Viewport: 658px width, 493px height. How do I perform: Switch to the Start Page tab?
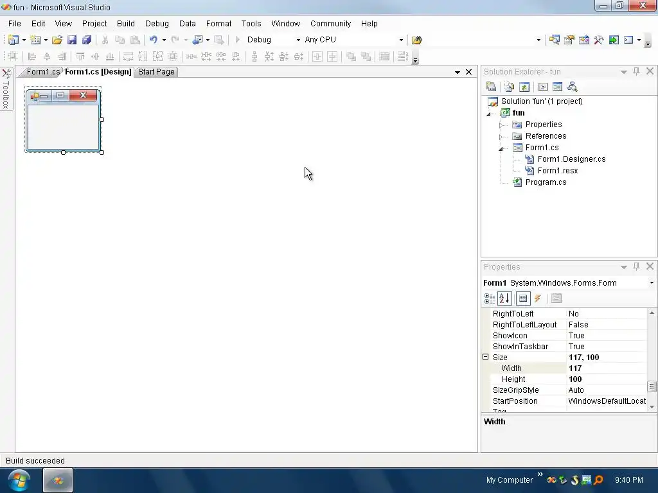156,72
